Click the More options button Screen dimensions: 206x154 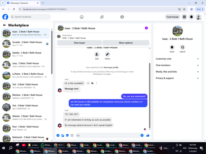point(126,43)
